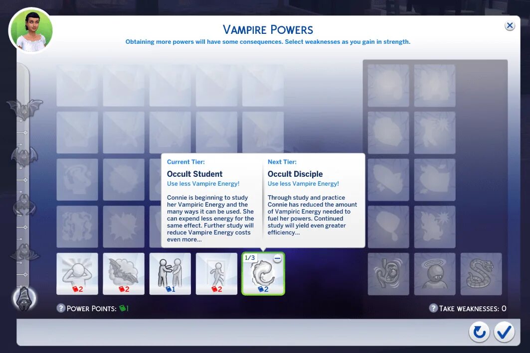Select the fourth bat rank icon from top
The image size is (530, 353).
point(24,252)
